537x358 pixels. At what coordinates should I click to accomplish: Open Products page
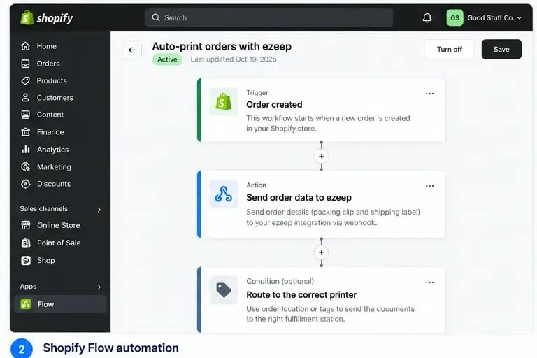pos(52,81)
